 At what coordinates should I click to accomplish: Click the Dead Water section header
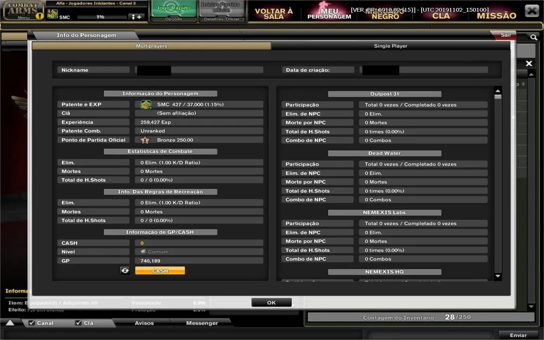385,153
